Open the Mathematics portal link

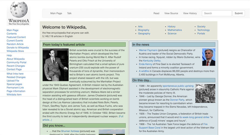click(175, 30)
